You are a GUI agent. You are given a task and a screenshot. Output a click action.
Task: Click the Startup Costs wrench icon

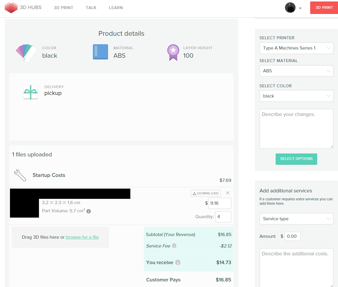[x=20, y=175]
